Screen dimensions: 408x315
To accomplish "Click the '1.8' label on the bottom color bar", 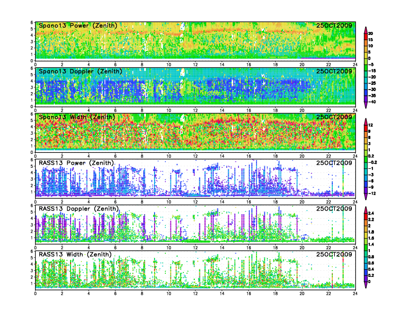I will point(371,232).
